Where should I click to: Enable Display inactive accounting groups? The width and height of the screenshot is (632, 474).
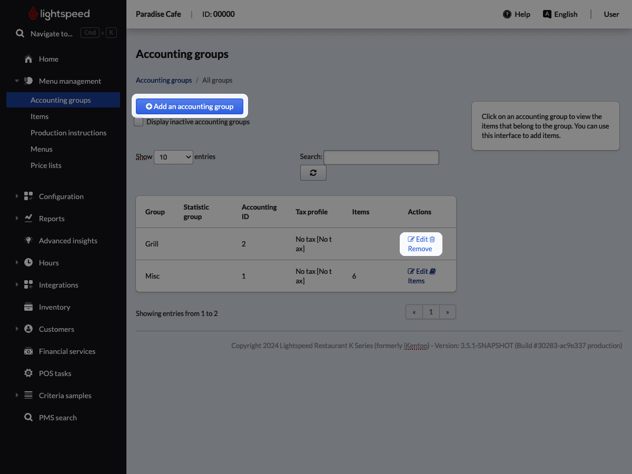tap(139, 122)
